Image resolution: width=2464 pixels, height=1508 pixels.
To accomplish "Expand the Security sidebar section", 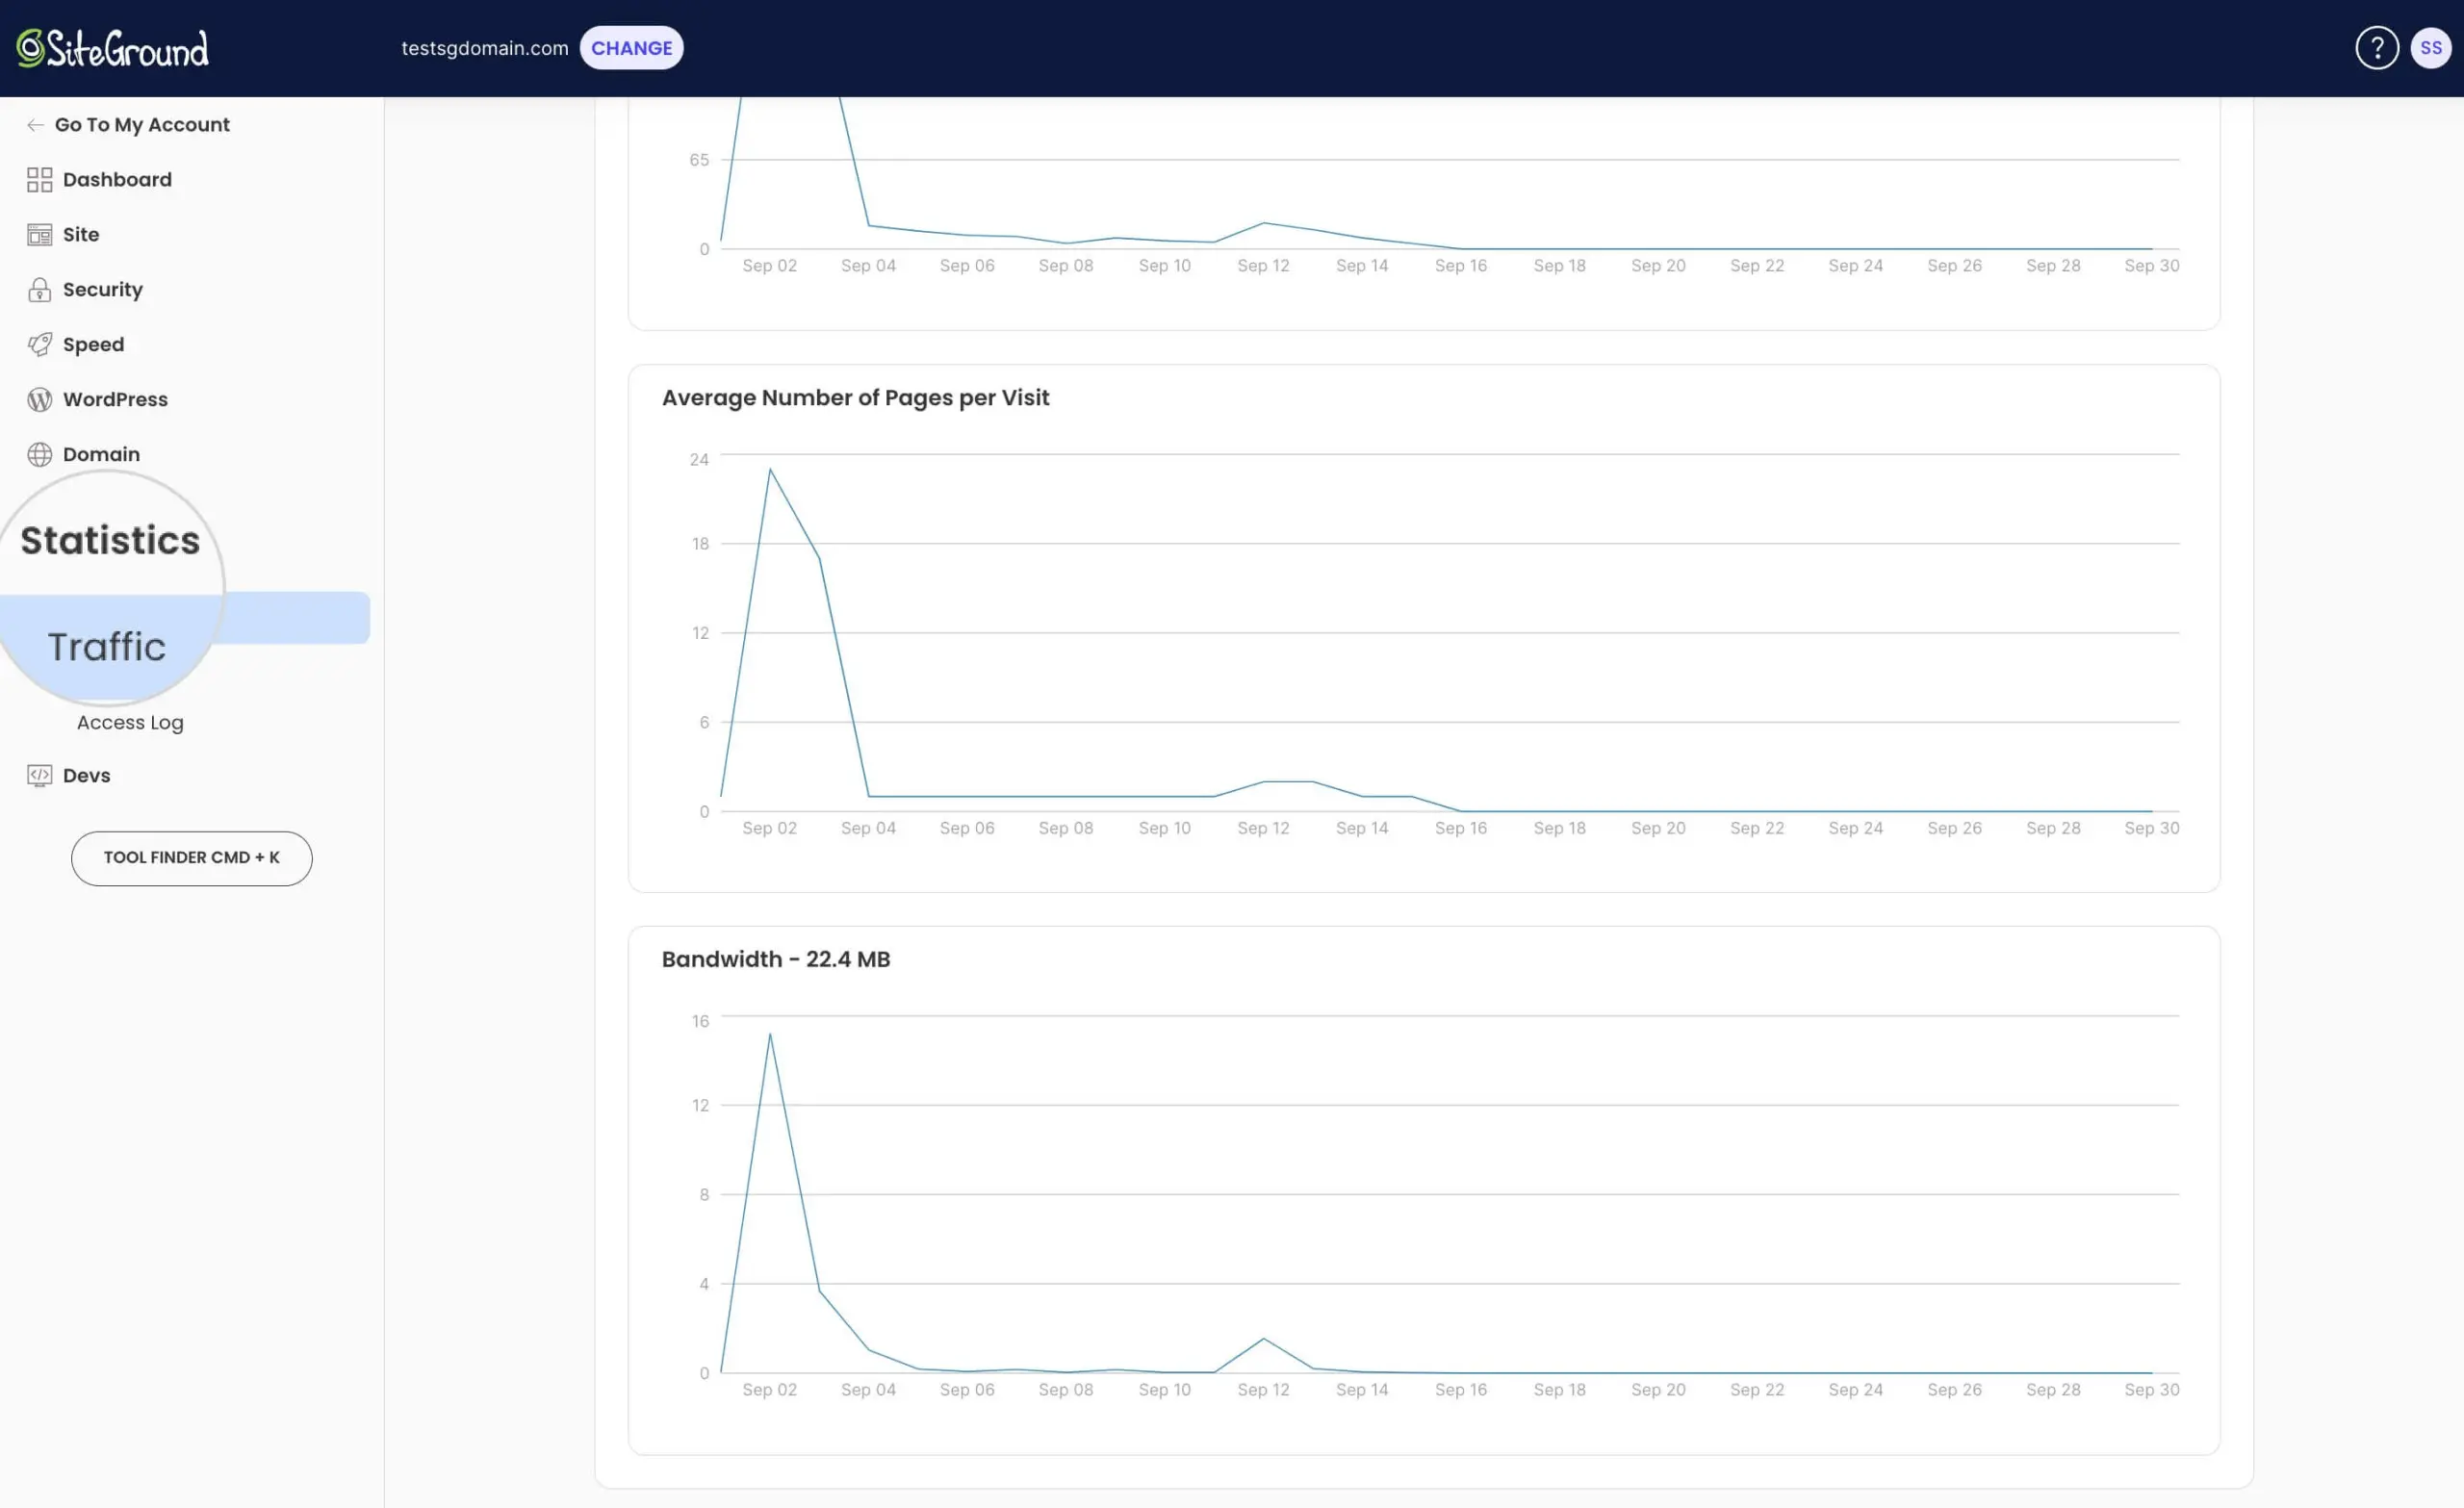I will coord(102,290).
